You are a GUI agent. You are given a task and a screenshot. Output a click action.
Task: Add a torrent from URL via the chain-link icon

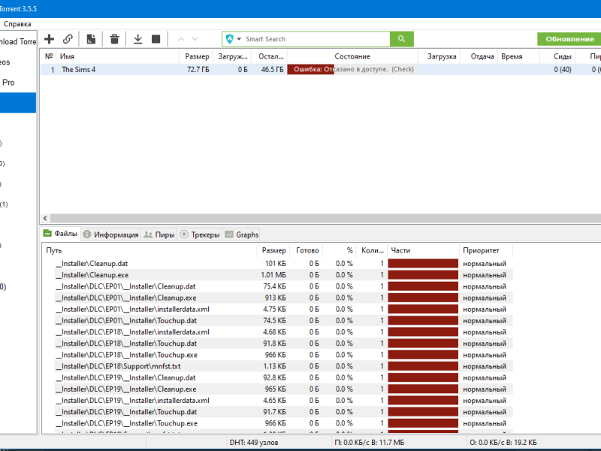coord(68,39)
